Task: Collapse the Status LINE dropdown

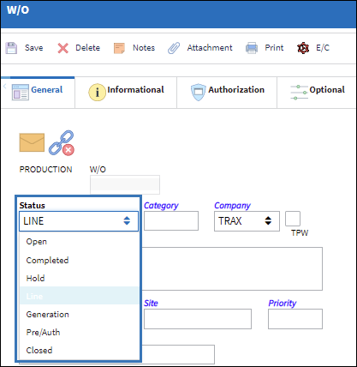Action: [x=79, y=221]
